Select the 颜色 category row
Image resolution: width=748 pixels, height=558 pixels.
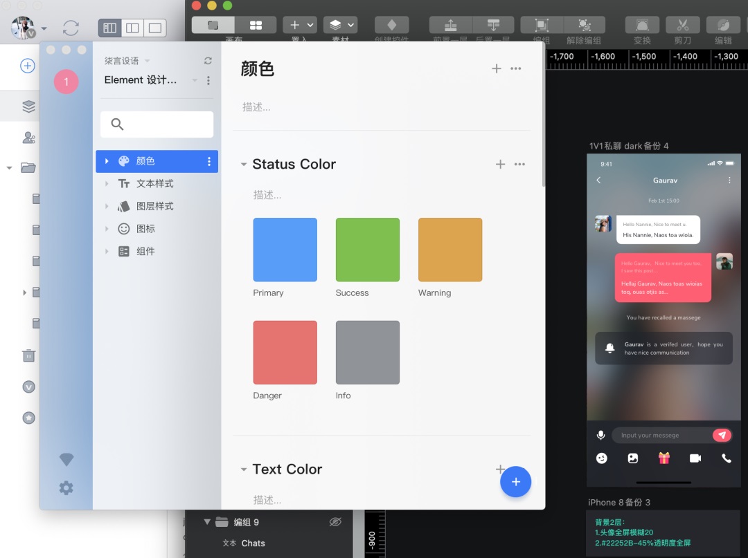click(x=157, y=161)
